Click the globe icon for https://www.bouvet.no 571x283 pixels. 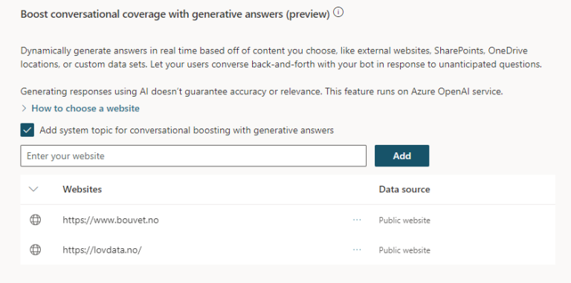(36, 220)
